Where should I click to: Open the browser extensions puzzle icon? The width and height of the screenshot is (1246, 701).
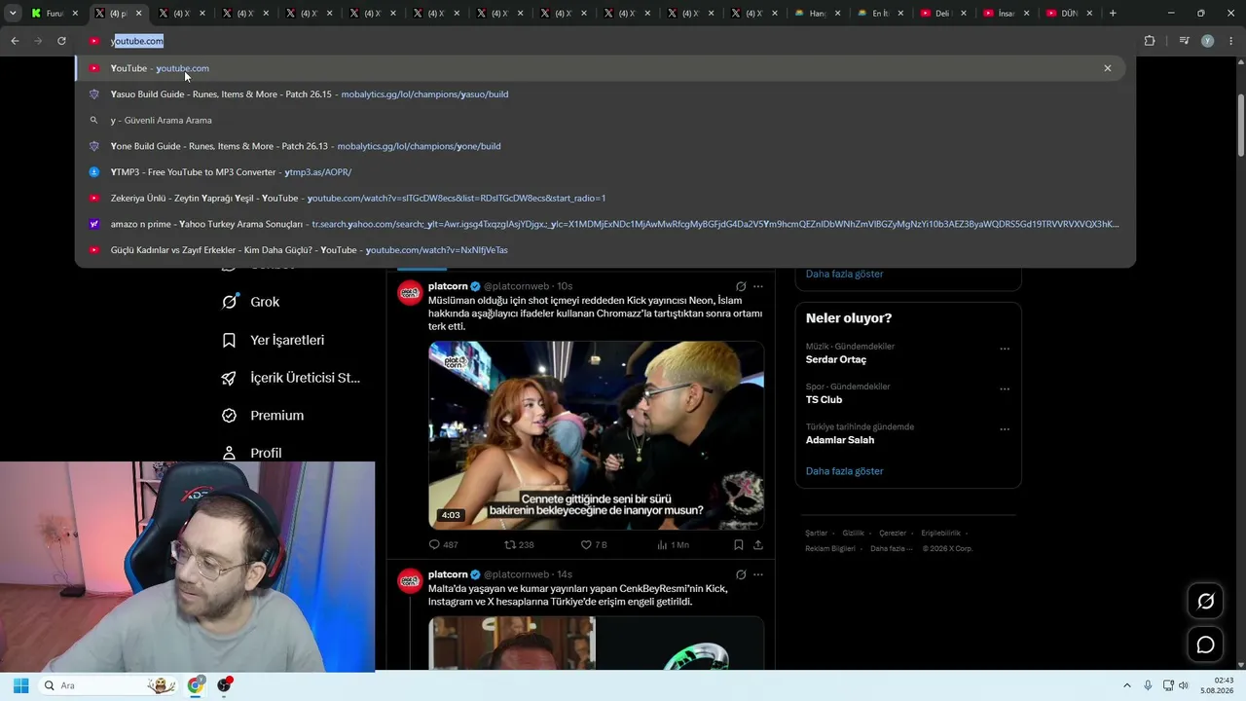coord(1150,41)
